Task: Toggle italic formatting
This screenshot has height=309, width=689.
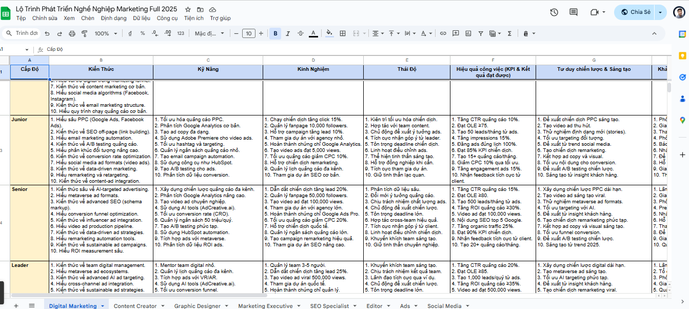Action: (288, 33)
